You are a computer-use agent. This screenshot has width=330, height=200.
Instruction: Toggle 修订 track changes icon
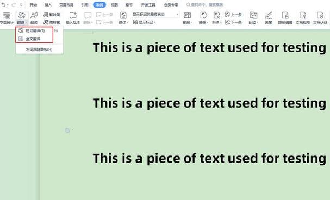point(123,16)
